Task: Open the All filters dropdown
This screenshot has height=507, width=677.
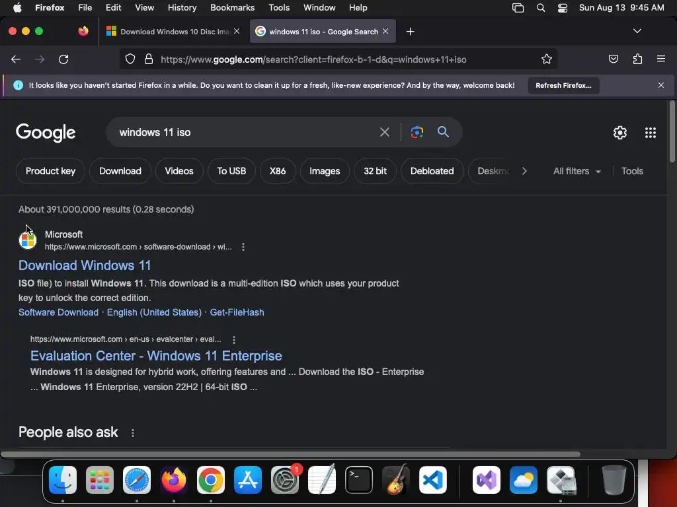Action: click(577, 171)
